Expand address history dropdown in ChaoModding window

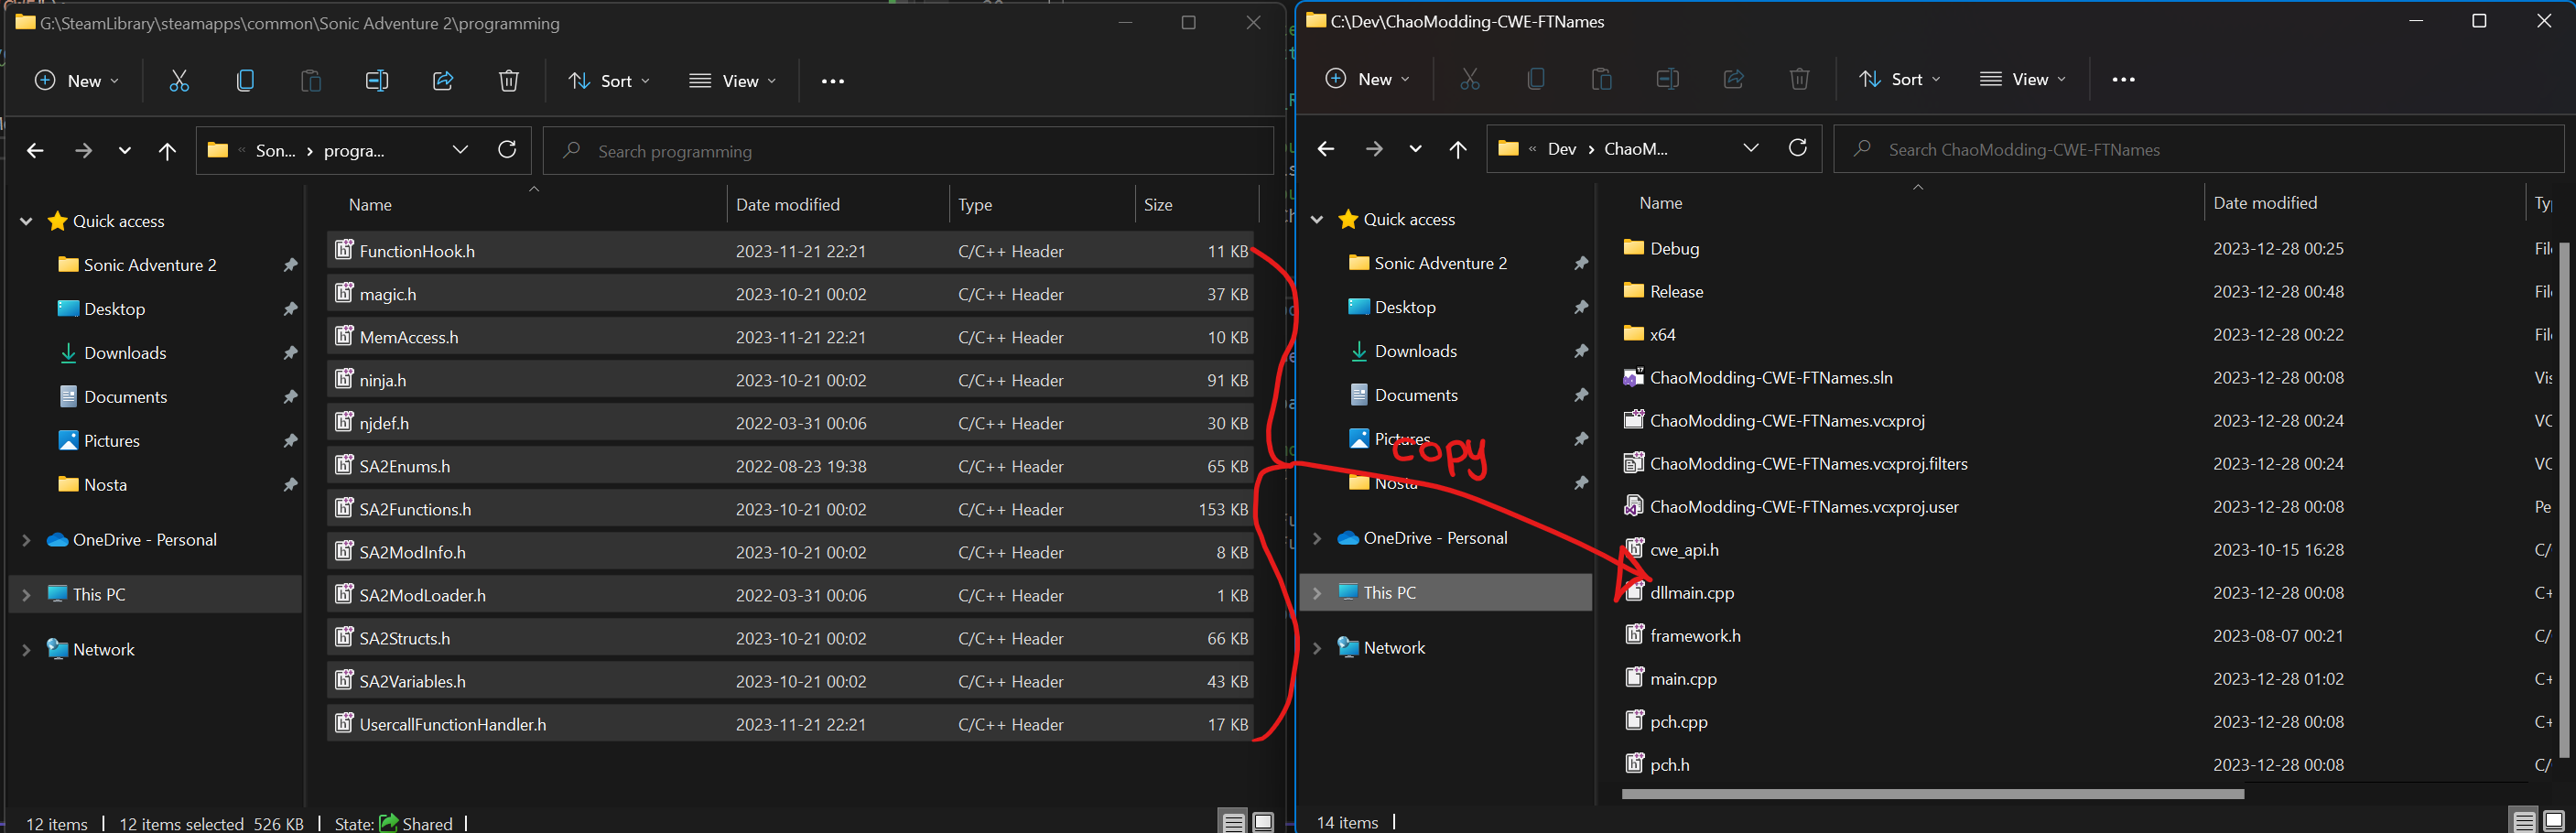1751,148
